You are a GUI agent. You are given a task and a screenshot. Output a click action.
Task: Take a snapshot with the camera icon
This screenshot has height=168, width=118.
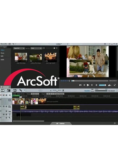pos(80,85)
